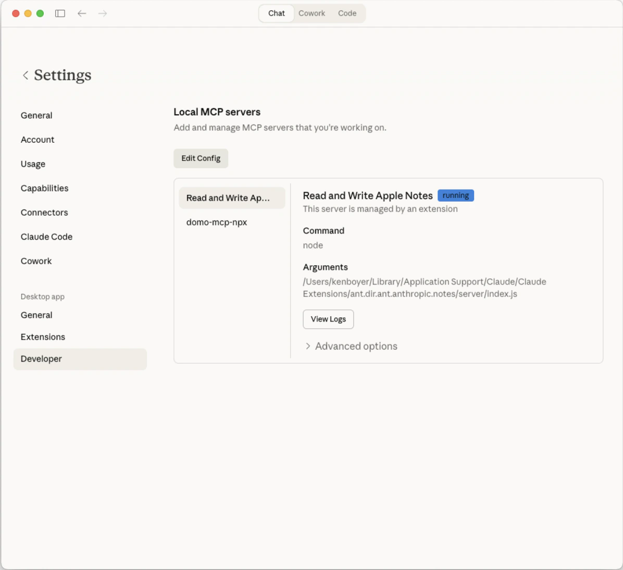
Task: Open Account settings
Action: [38, 140]
